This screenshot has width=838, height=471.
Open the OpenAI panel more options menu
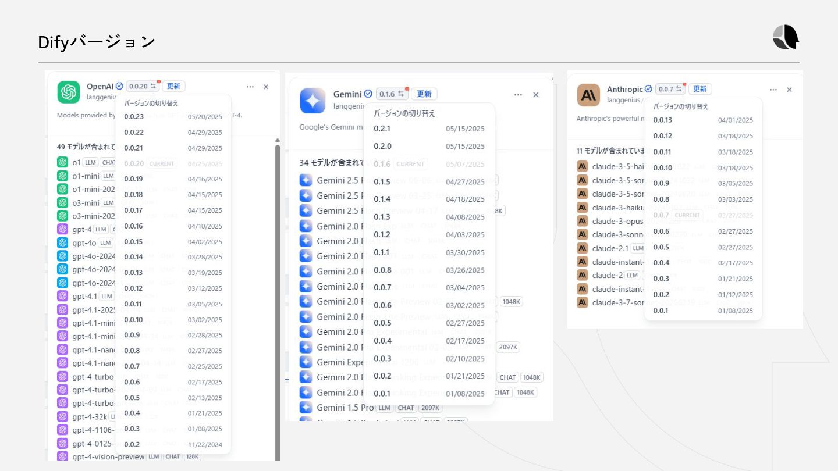coord(250,87)
